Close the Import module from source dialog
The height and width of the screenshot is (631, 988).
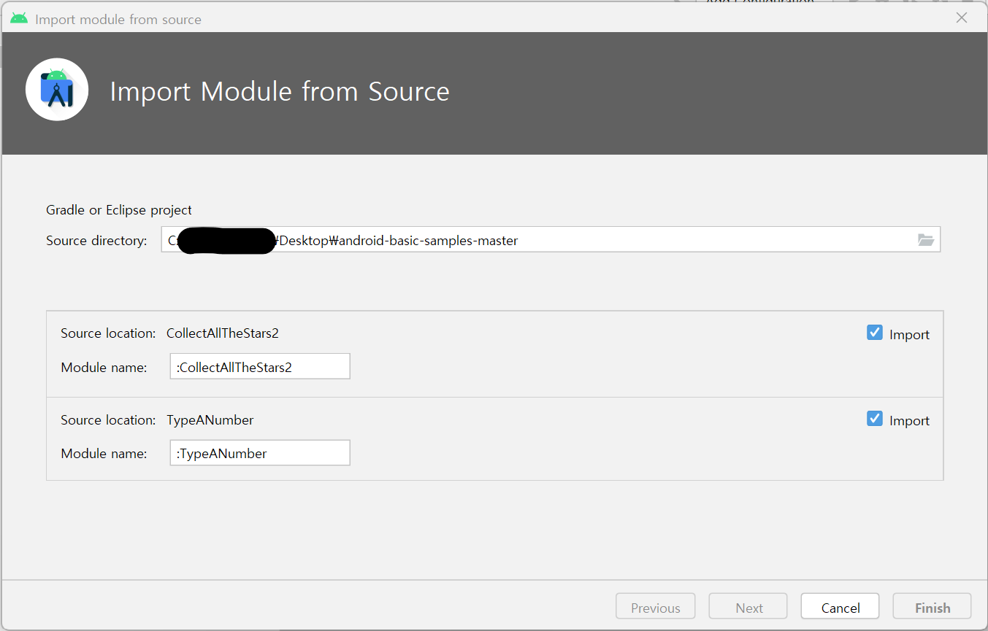(962, 18)
